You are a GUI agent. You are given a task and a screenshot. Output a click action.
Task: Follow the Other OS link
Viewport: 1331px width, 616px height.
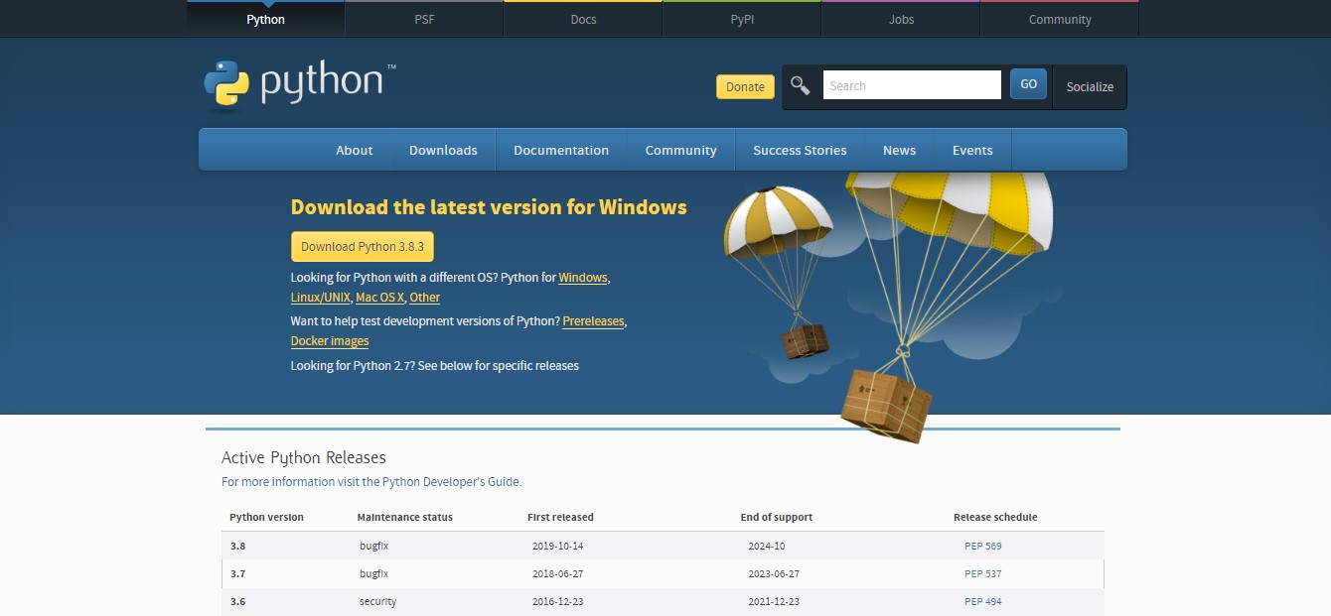[424, 298]
